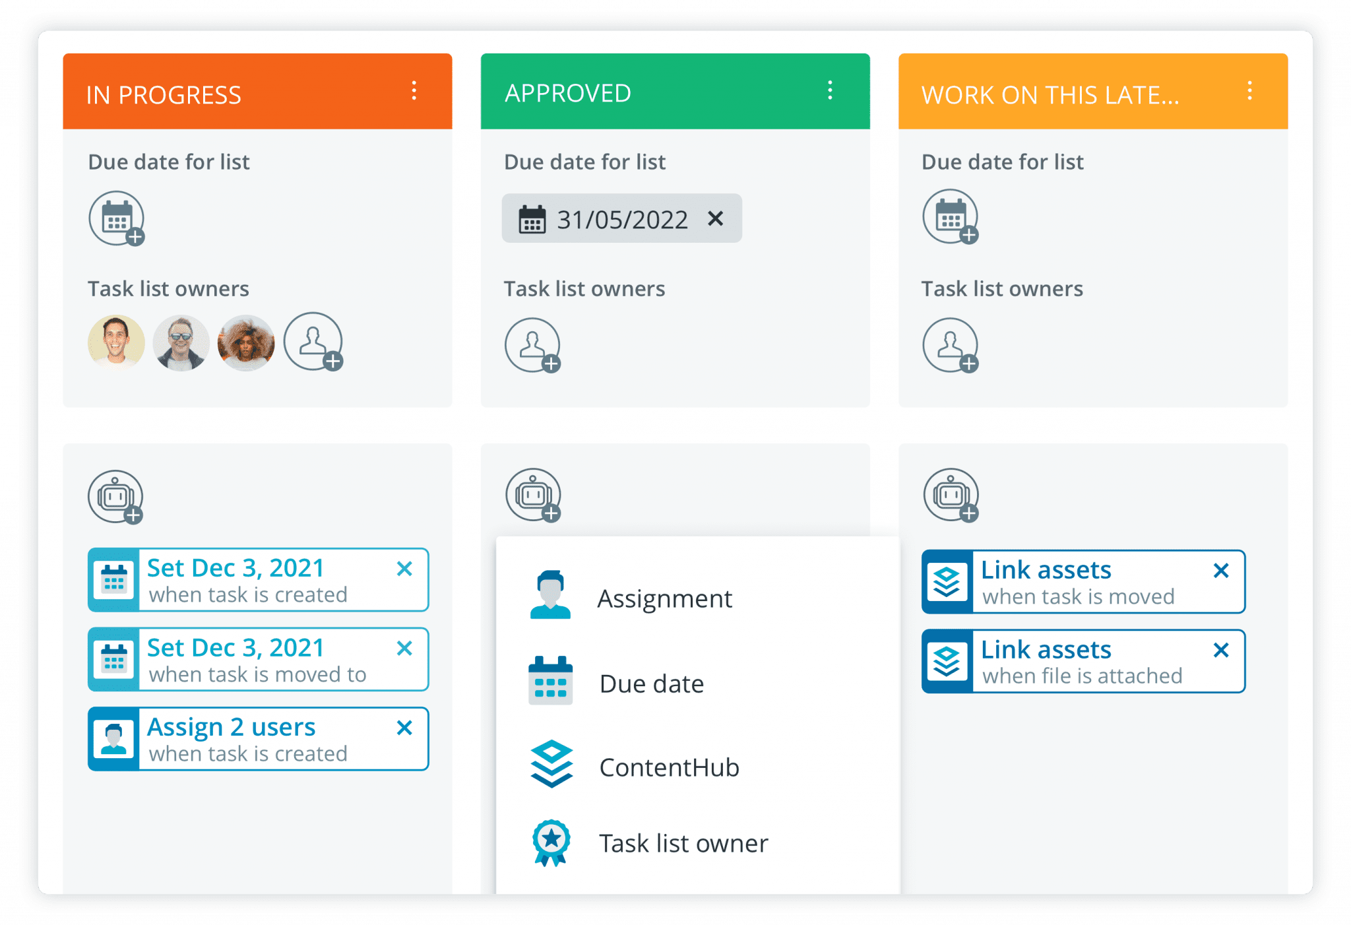Viewport: 1351px width, 925px height.
Task: Add a due date in the In Progress column
Action: 116,219
